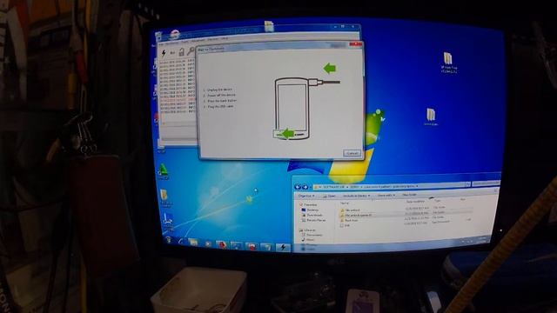Click the first log row in Flashtool window
This screenshot has width=557, height=313.
click(x=178, y=61)
